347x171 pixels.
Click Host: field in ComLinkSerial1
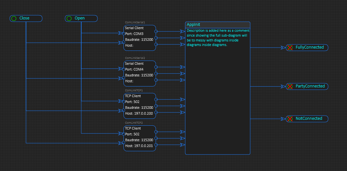129,45
